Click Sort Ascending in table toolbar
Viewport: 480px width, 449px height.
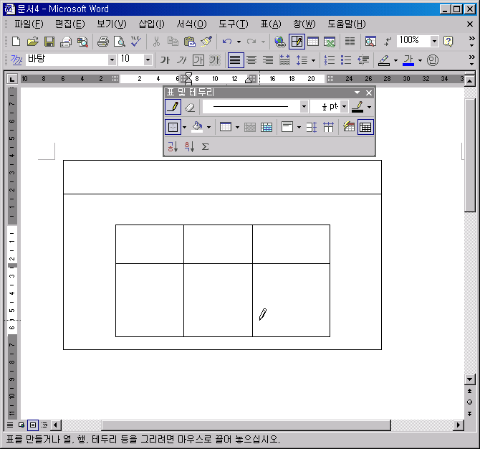(x=173, y=147)
